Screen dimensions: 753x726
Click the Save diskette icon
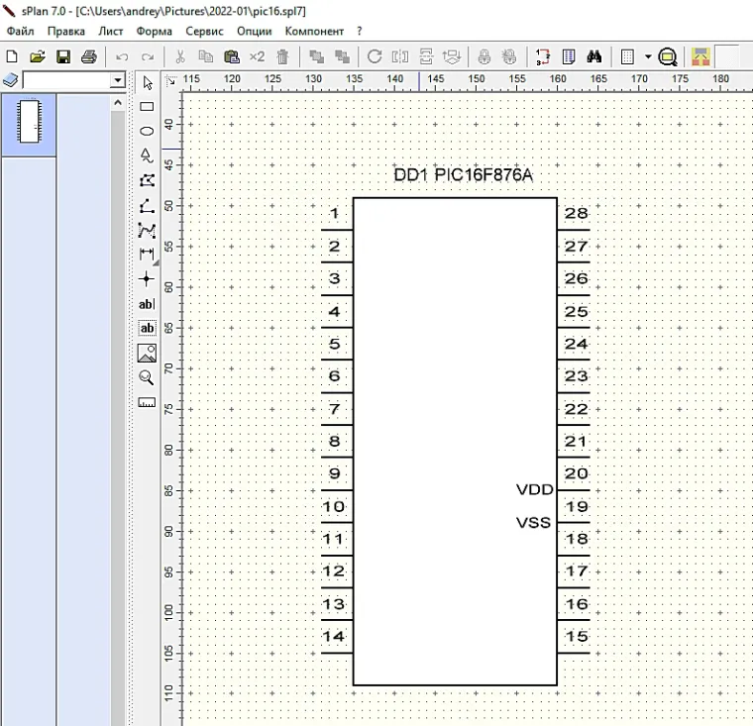point(63,56)
